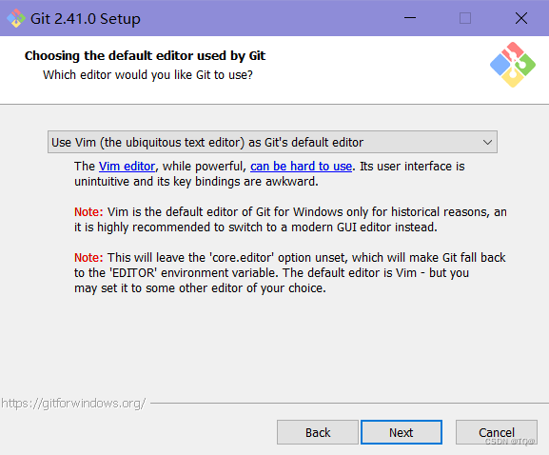Go back with the Back button
The height and width of the screenshot is (455, 549).
[x=318, y=432]
